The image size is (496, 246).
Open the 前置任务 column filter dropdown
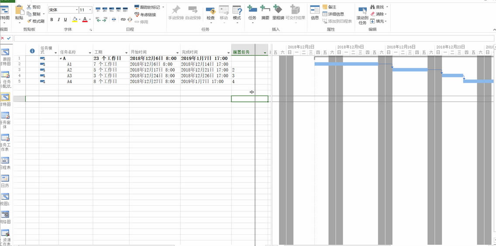click(x=265, y=52)
